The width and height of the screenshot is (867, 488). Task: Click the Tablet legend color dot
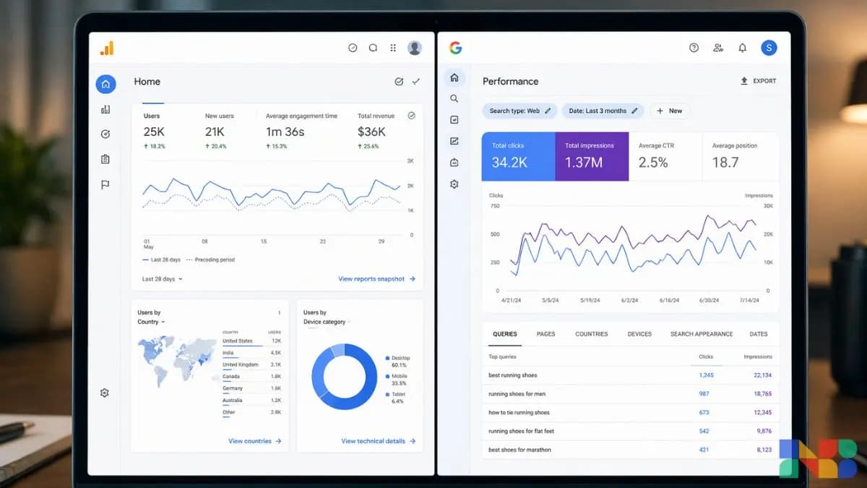point(388,394)
